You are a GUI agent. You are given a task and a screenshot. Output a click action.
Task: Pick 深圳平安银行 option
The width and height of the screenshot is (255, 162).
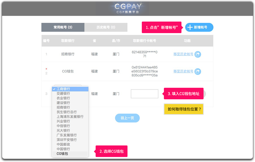pyautogui.click(x=67, y=140)
